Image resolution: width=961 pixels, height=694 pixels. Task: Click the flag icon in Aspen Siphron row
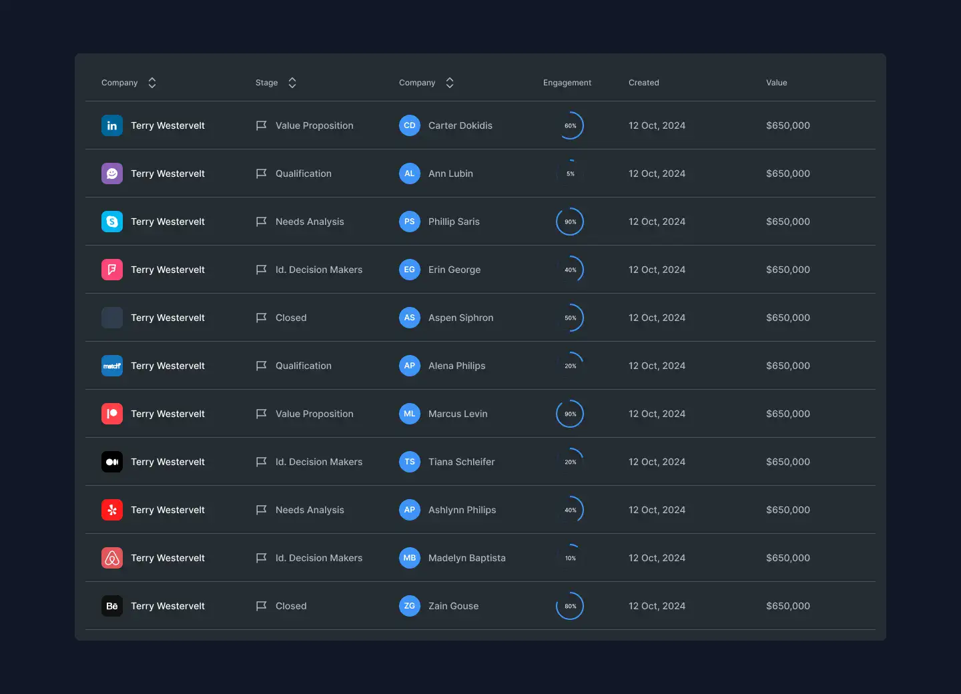262,318
